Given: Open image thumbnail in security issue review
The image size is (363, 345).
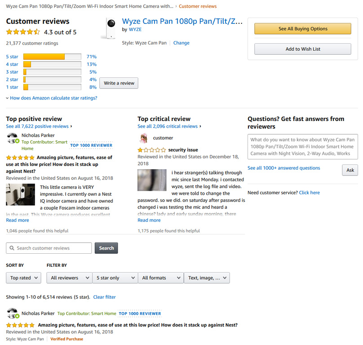Looking at the screenshot, I should [x=152, y=180].
